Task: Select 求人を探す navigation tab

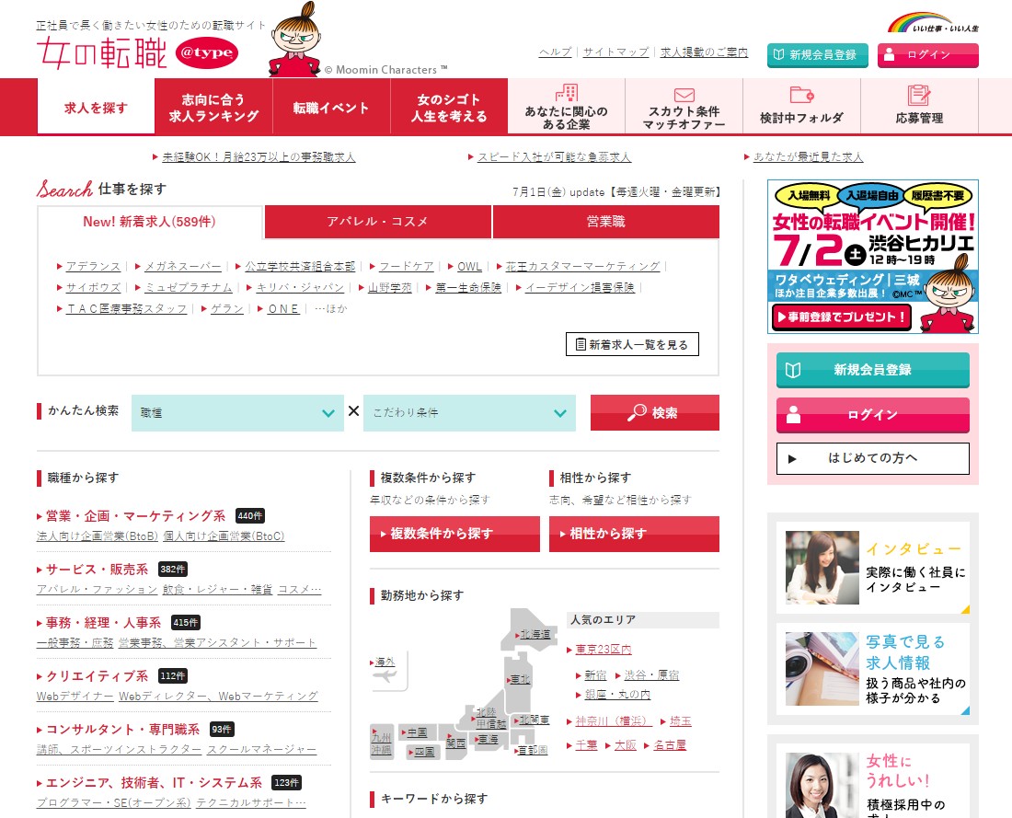Action: point(97,107)
